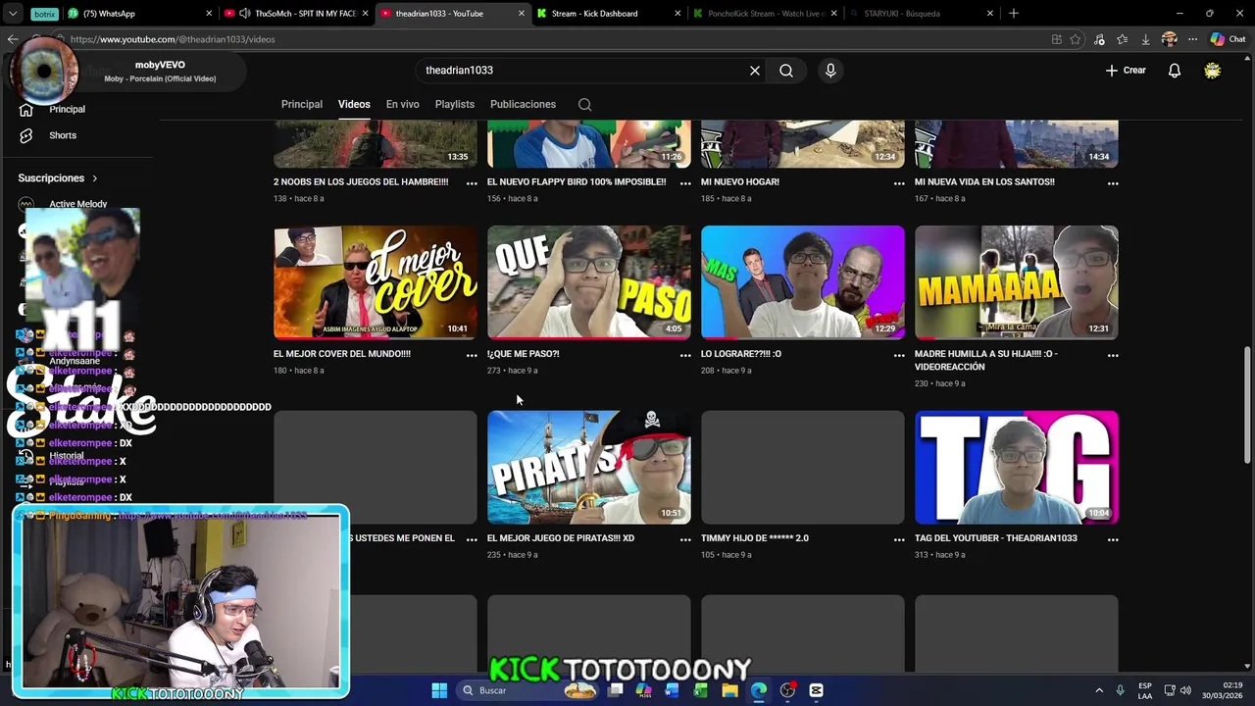
Task: Open EL MEJOR JUEGO DE PIRATAS!!! XD title
Action: click(561, 538)
